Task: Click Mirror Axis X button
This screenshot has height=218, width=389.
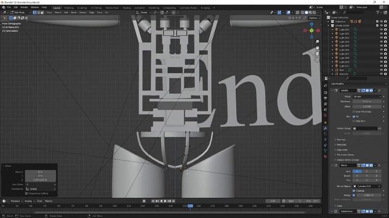Action: click(357, 171)
